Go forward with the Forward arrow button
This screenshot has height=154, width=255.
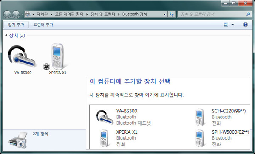[16, 14]
